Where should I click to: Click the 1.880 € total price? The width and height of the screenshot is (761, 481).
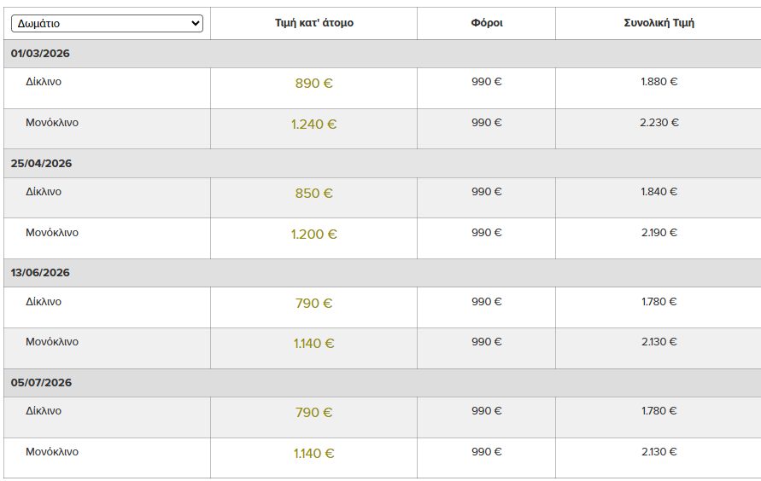click(x=659, y=83)
